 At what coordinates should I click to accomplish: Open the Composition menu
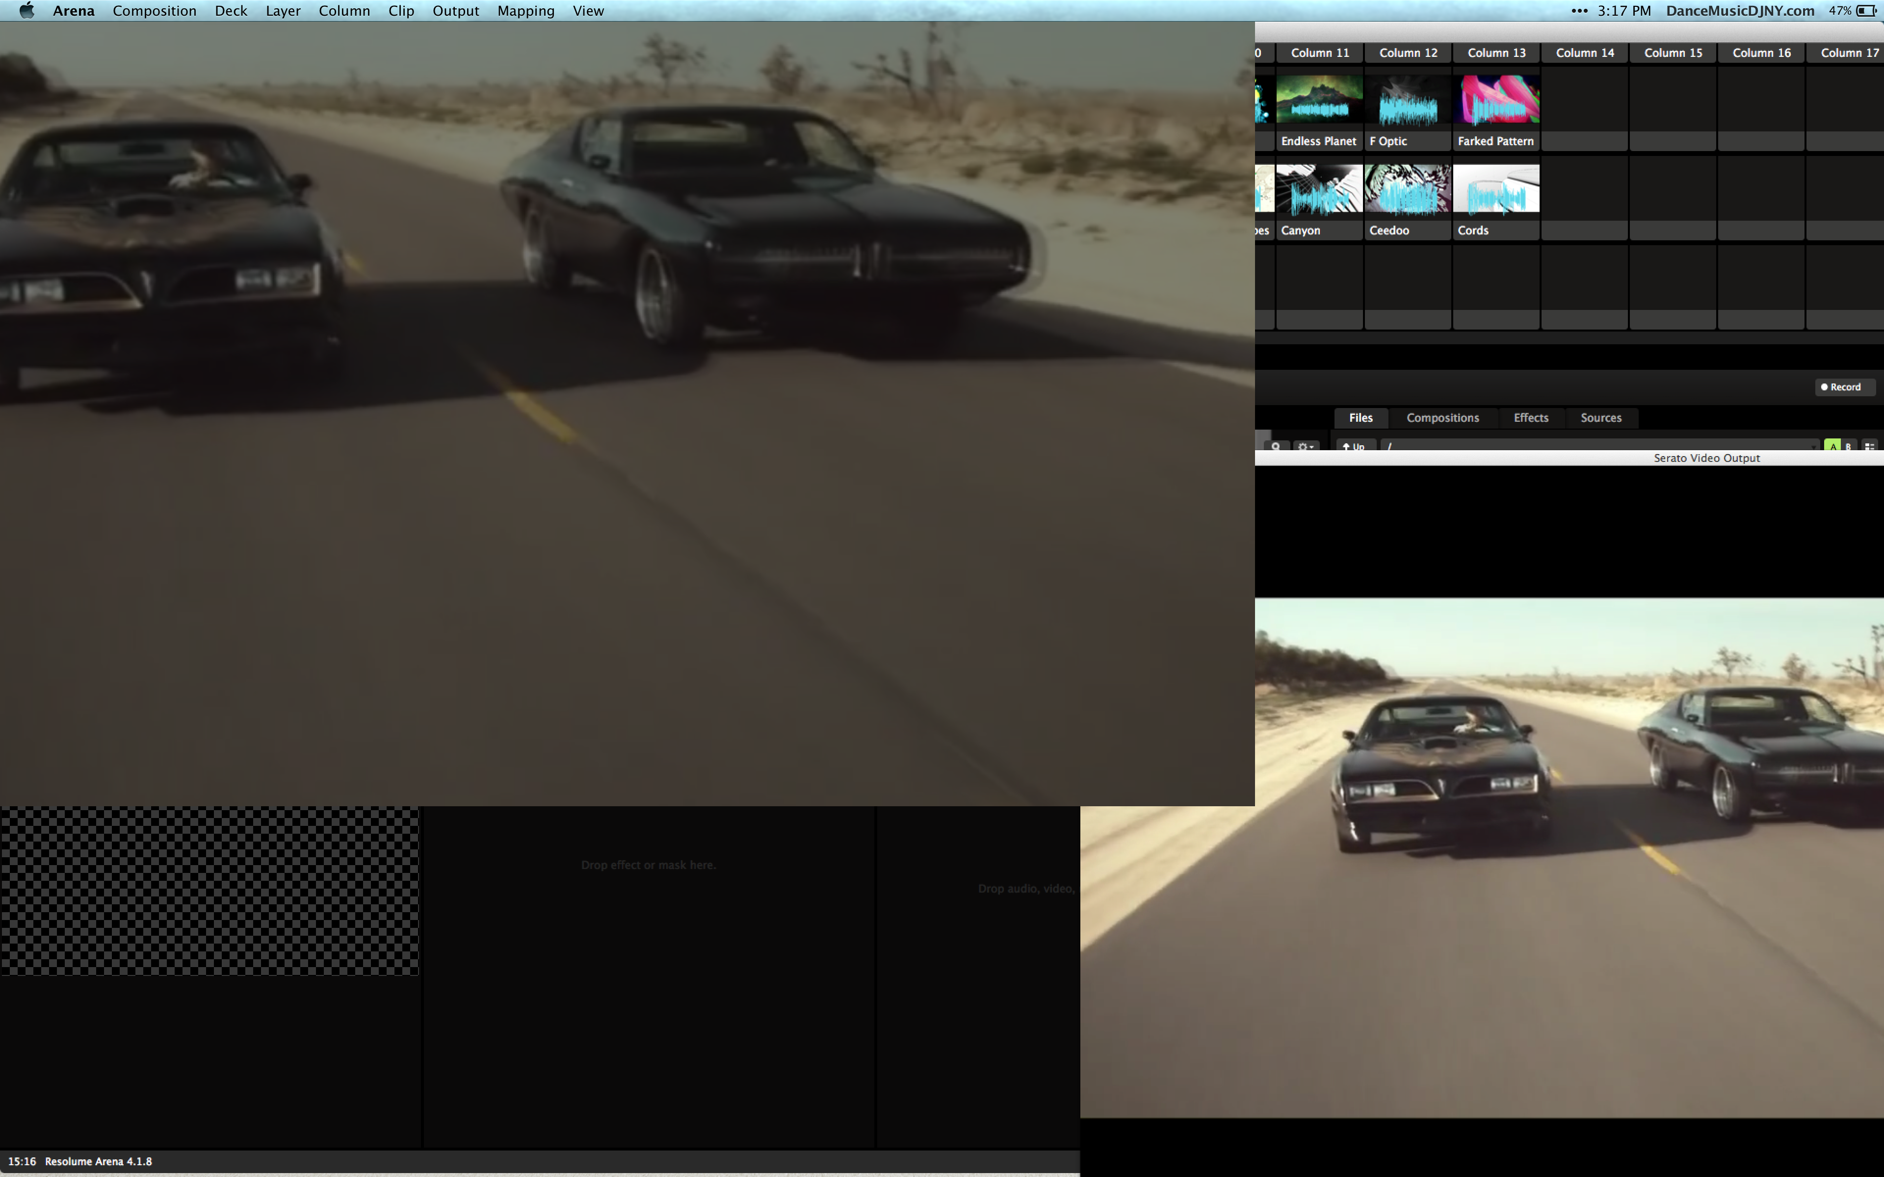point(154,10)
